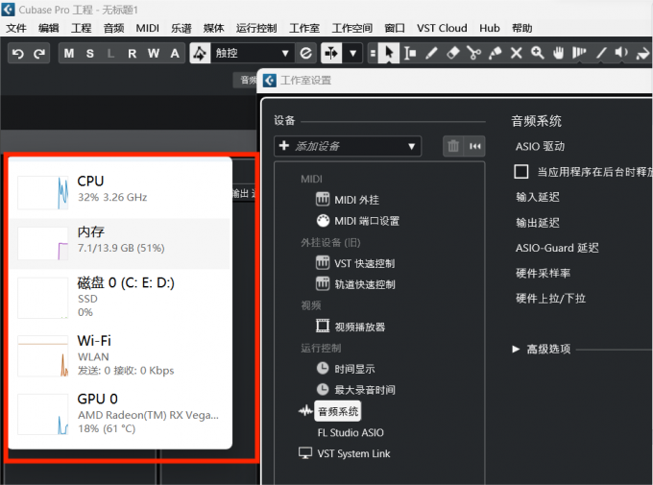The image size is (653, 485).
Task: Select 轨道快速控制 item
Action: click(355, 284)
